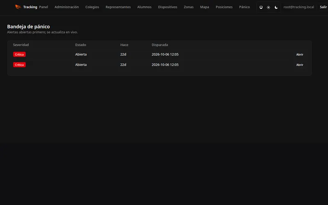Go to Posiciones page
This screenshot has height=205, width=328.
tap(224, 7)
